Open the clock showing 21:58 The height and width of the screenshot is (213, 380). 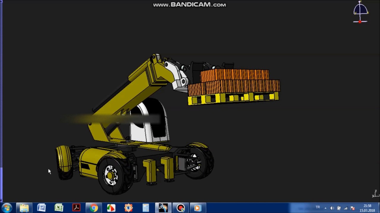(x=367, y=208)
